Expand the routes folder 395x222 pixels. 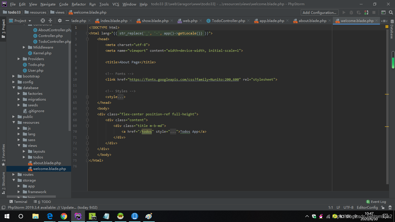pyautogui.click(x=14, y=174)
